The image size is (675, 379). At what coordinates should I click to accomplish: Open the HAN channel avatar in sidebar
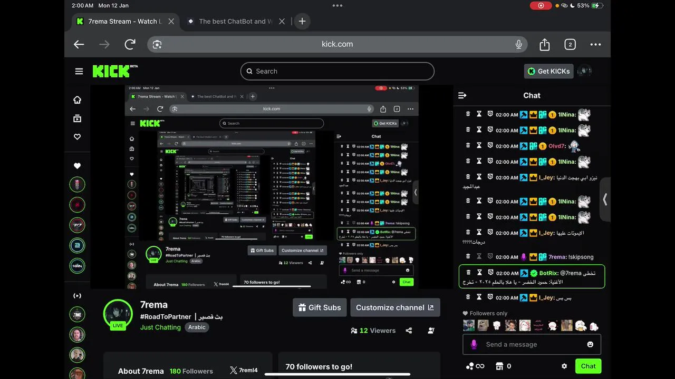pos(77,265)
